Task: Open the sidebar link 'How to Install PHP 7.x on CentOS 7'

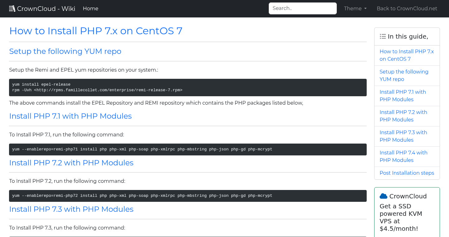Action: point(406,55)
